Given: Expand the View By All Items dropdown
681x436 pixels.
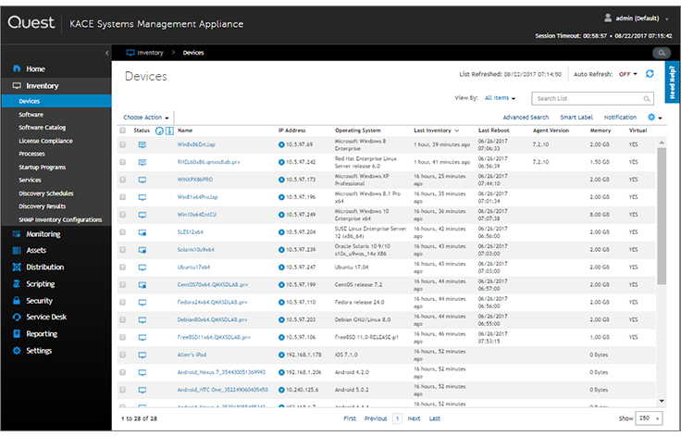Looking at the screenshot, I should point(500,97).
